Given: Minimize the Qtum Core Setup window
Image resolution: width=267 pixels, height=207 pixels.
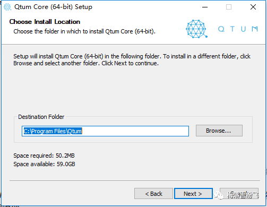Looking at the screenshot, I should click(x=205, y=7).
